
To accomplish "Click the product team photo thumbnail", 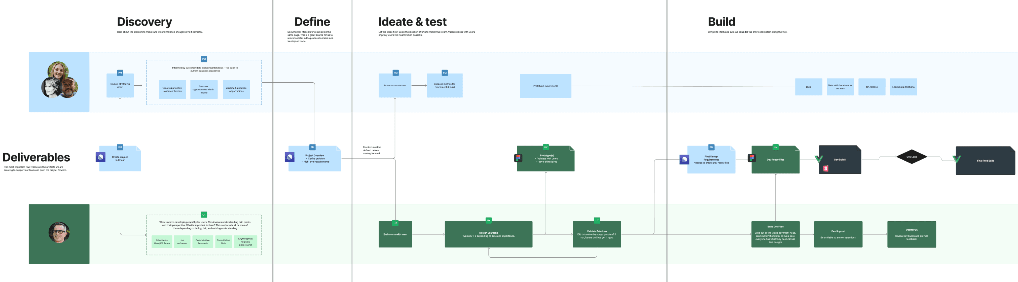I will coord(59,80).
